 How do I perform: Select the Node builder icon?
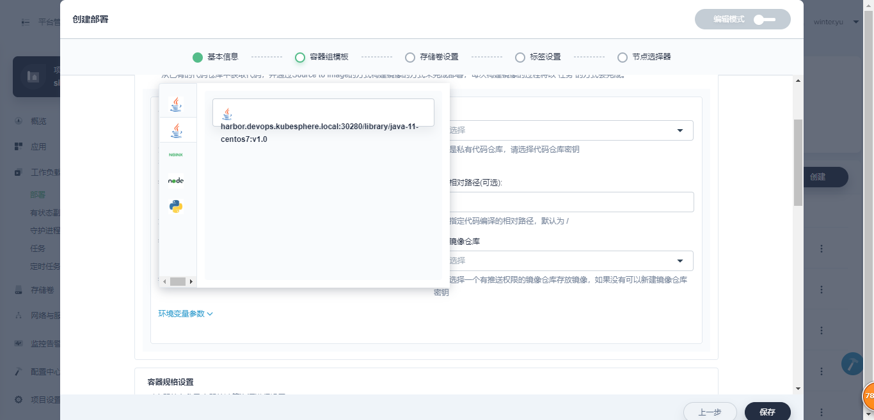pos(176,181)
